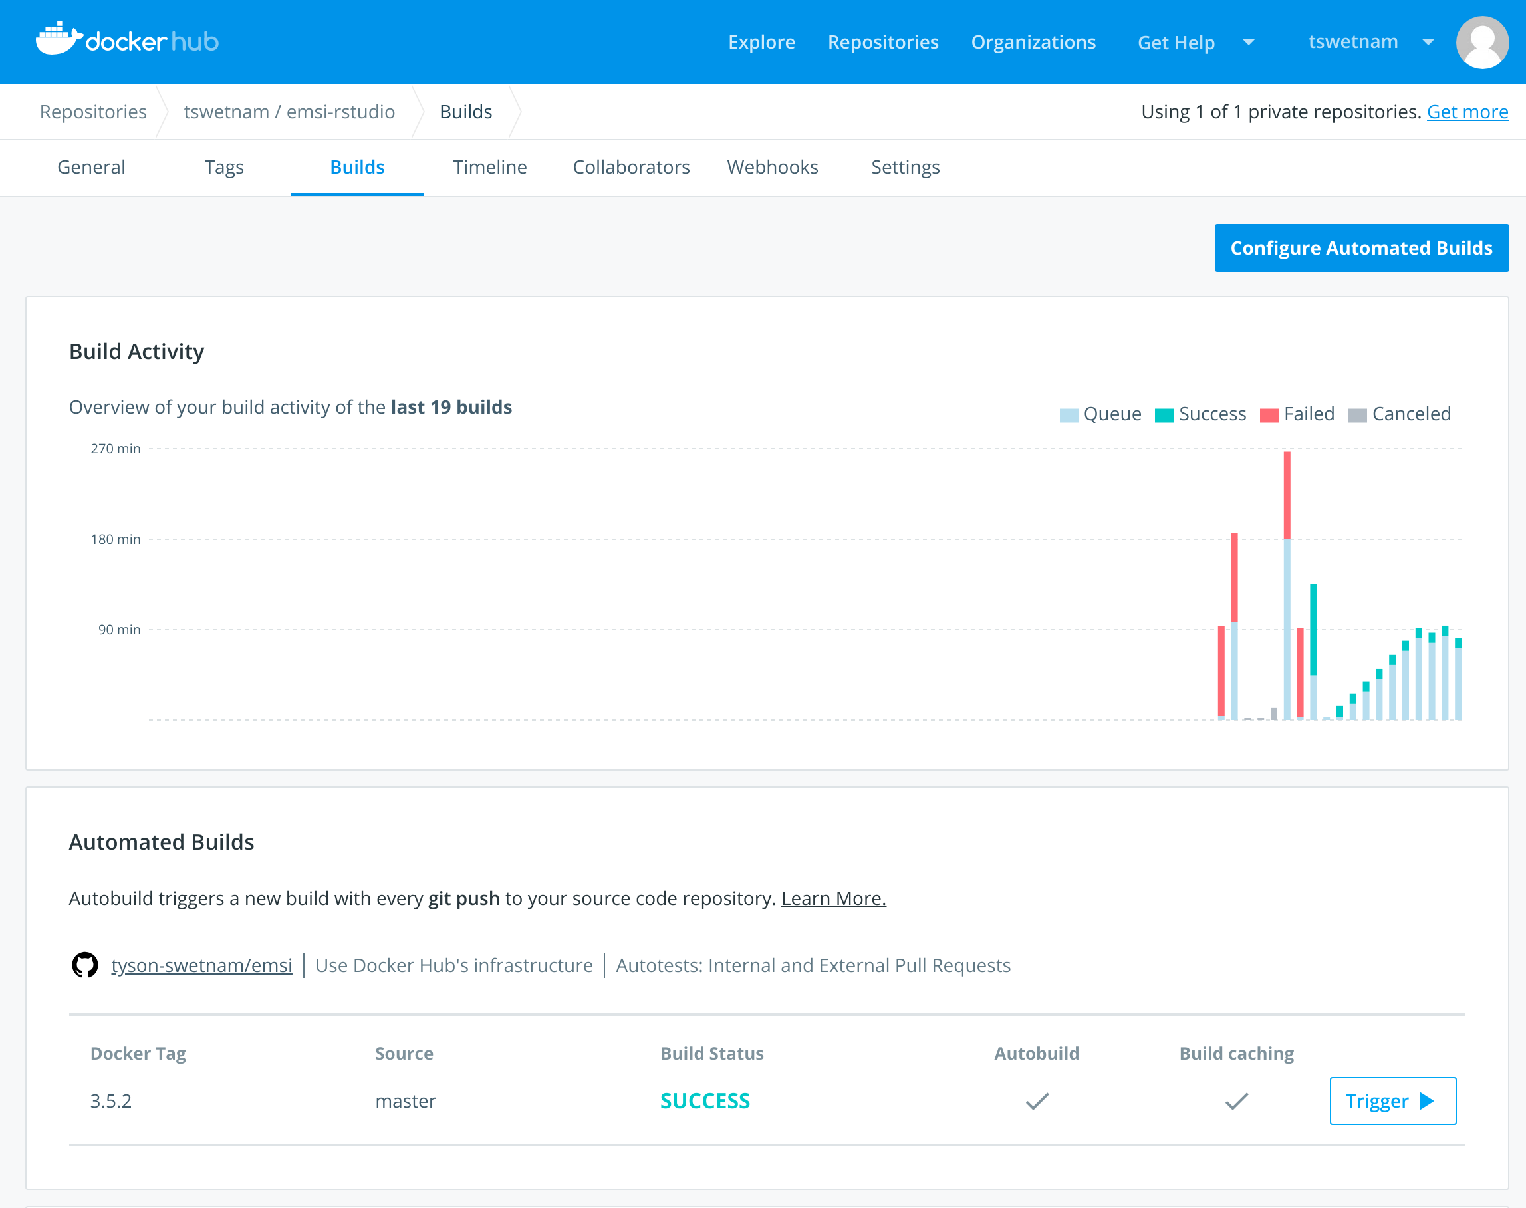The width and height of the screenshot is (1526, 1208).
Task: Click the SUCCESS build status text
Action: point(705,1100)
